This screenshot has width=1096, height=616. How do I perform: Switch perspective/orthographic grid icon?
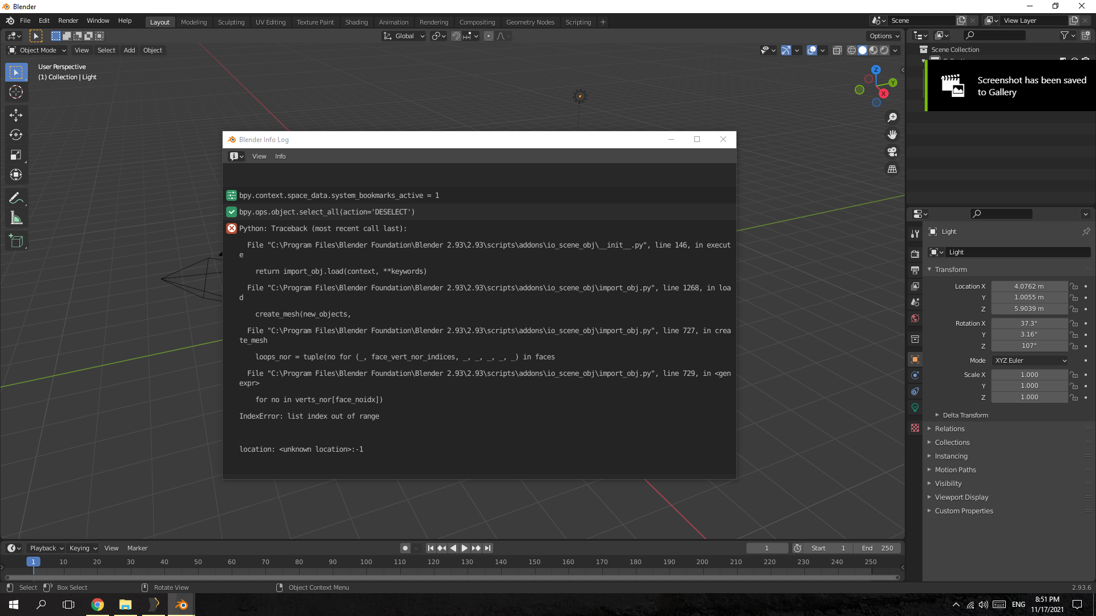(892, 169)
